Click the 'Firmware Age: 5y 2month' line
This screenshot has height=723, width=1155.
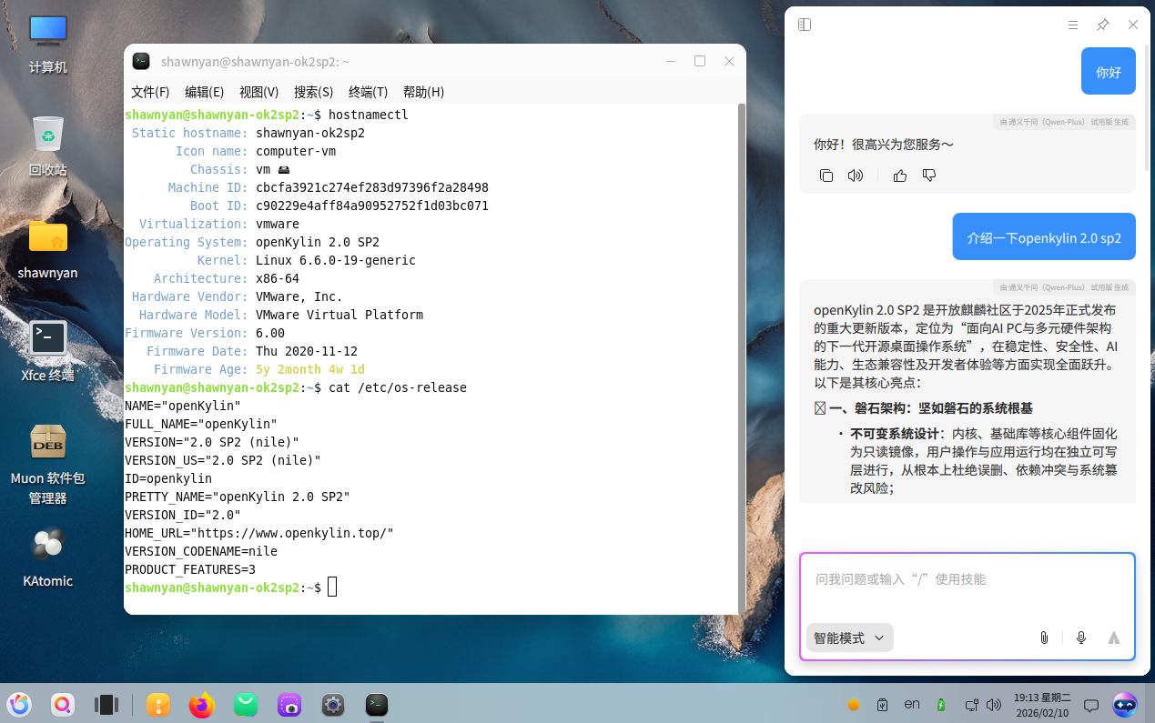pos(259,369)
